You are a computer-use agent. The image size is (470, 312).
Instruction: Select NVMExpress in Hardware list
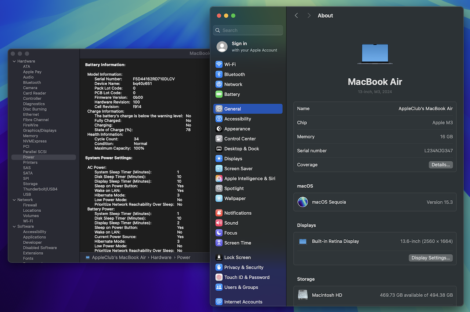point(35,141)
